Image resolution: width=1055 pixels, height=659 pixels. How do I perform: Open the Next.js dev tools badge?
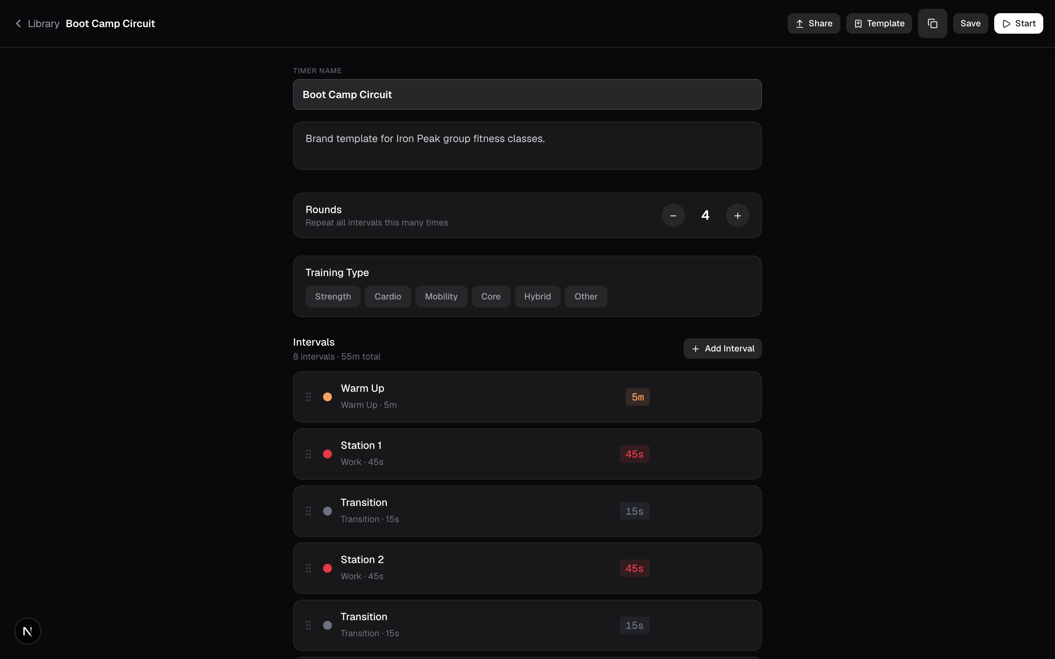point(28,631)
